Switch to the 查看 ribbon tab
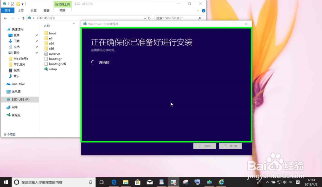This screenshot has height=187, width=322. pos(47,10)
